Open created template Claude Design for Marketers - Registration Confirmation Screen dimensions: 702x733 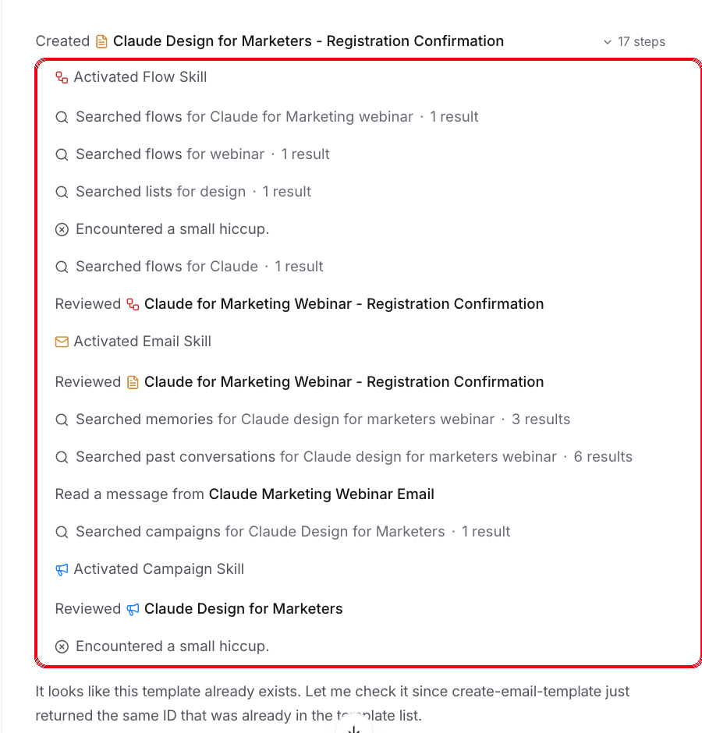point(308,41)
